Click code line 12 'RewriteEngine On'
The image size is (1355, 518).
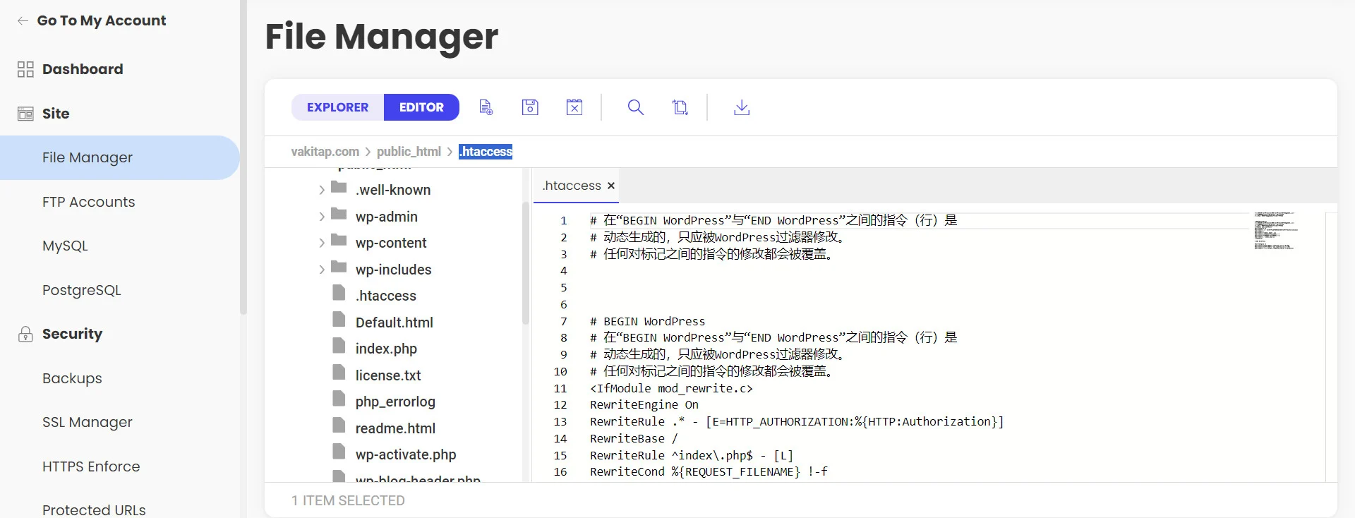(x=644, y=405)
